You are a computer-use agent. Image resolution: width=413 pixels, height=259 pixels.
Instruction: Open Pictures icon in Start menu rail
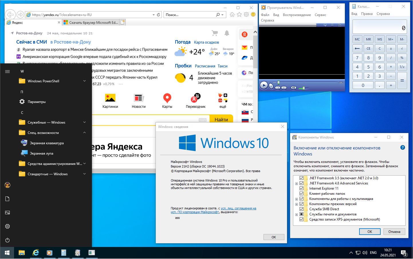[x=7, y=213]
